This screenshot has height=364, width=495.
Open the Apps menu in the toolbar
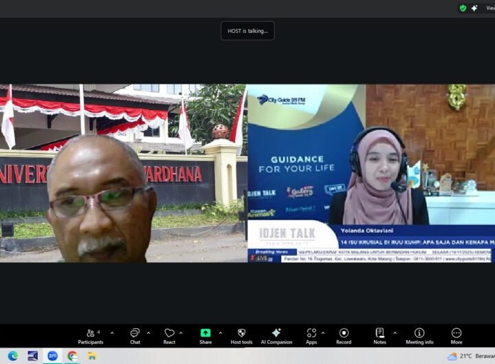(311, 336)
